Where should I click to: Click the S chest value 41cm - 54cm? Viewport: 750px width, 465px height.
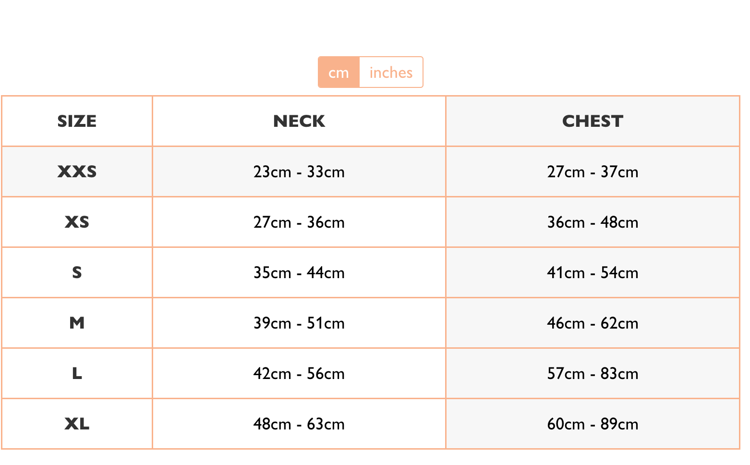[593, 273]
